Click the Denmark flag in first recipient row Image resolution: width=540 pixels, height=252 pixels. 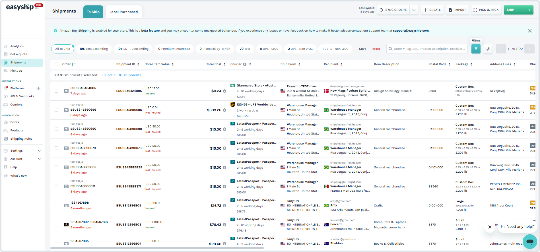(326, 91)
